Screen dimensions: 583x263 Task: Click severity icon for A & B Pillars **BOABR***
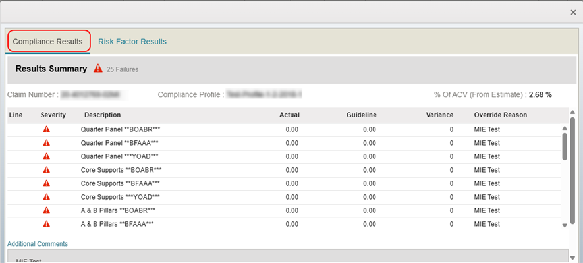click(x=47, y=210)
